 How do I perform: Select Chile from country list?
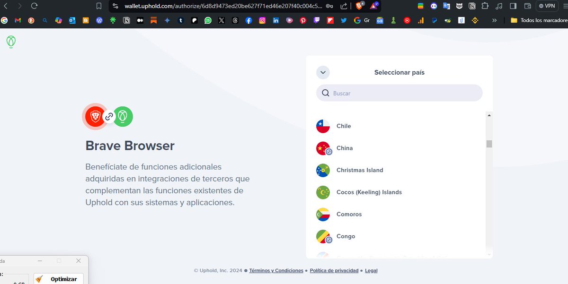click(x=400, y=126)
